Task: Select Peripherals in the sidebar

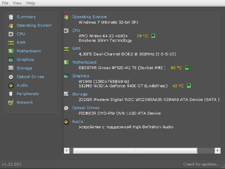Action: coord(28,94)
